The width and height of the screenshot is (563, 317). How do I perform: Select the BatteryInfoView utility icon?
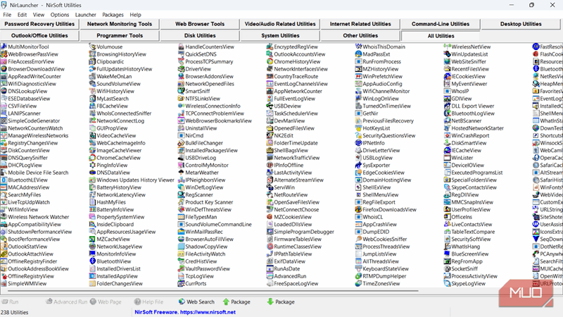(91, 210)
